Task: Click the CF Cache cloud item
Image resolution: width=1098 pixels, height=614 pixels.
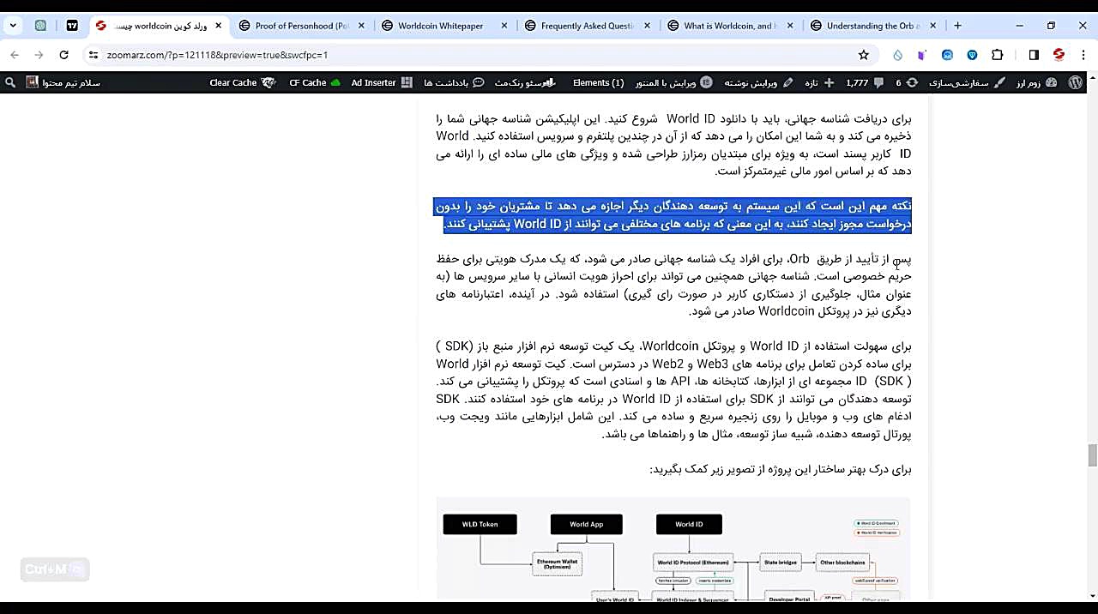Action: point(315,83)
